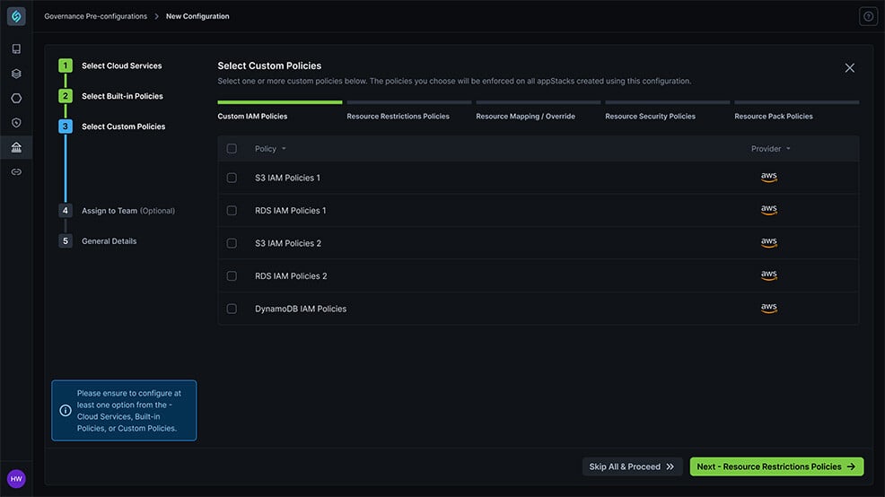Screen dimensions: 885x497
Task: Click the info icon in the notice box
Action: [66, 411]
